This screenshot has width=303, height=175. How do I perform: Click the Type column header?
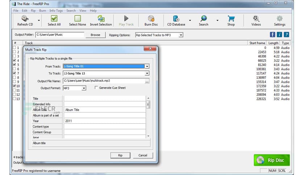(x=285, y=43)
